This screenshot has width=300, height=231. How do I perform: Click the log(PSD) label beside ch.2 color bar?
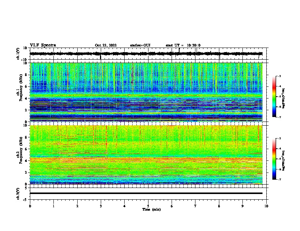click(x=284, y=161)
